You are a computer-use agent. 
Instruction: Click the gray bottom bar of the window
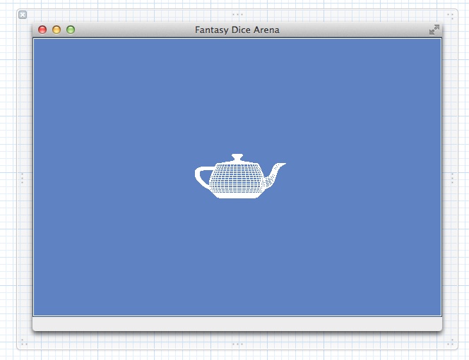pyautogui.click(x=237, y=323)
